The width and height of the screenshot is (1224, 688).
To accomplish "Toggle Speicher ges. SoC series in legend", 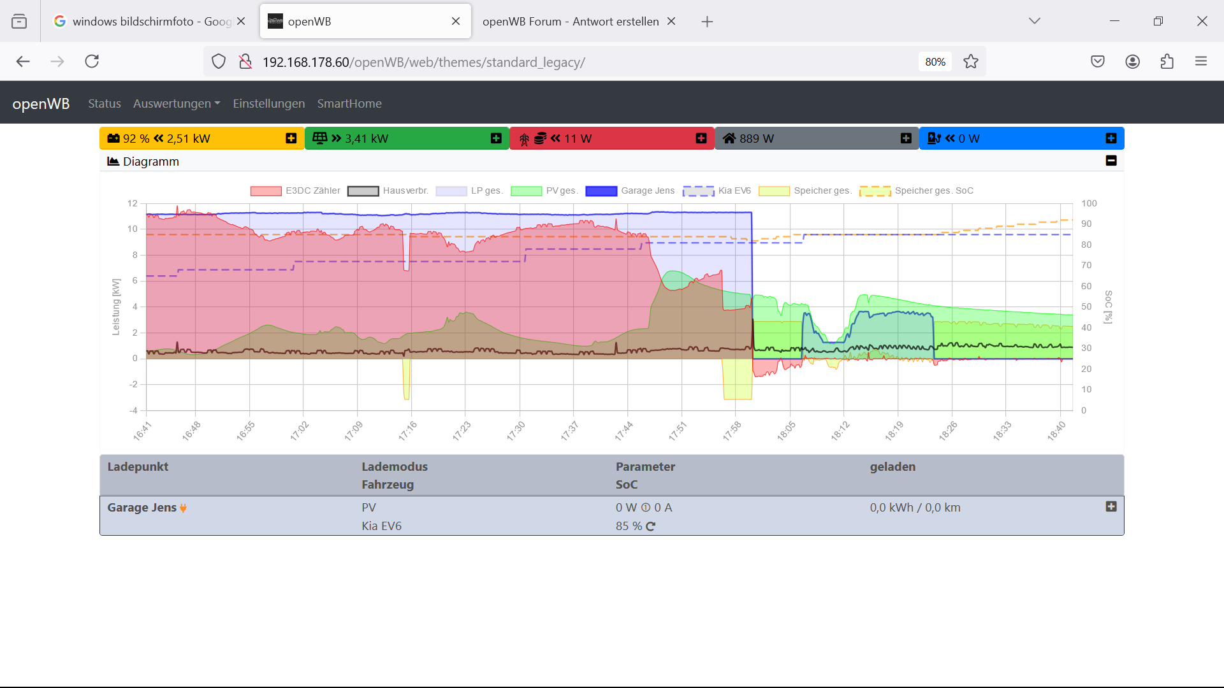I will point(916,190).
